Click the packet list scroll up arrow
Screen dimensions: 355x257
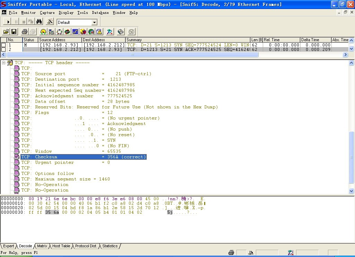352,40
